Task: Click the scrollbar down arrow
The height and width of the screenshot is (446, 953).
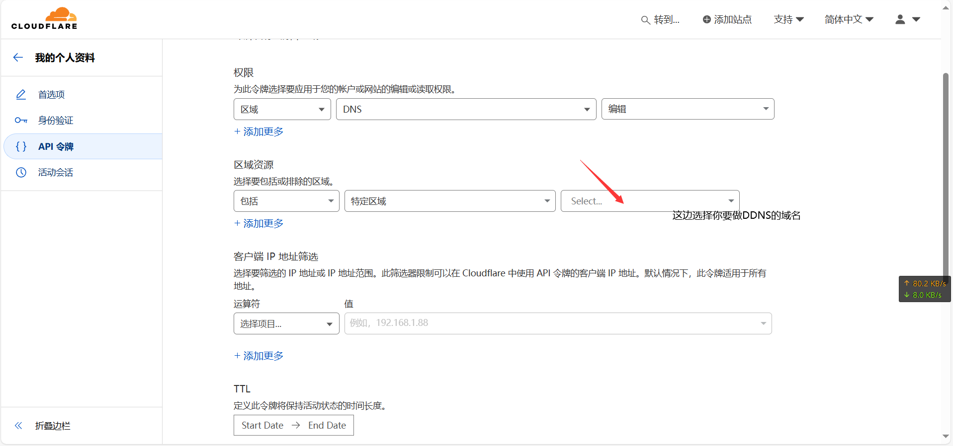Action: (x=946, y=437)
